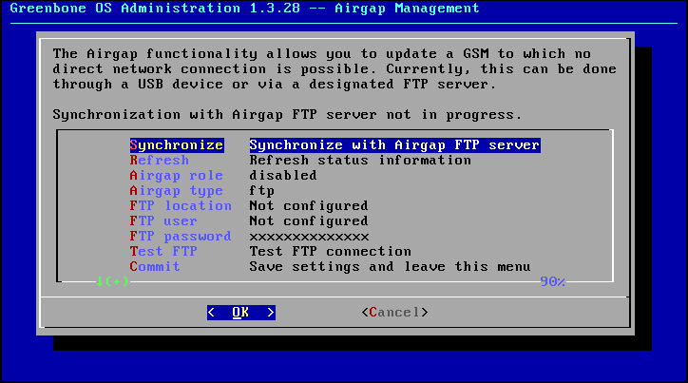Click the Greenbone OS Administration title text
Image resolution: width=688 pixels, height=383 pixels.
[x=244, y=9]
